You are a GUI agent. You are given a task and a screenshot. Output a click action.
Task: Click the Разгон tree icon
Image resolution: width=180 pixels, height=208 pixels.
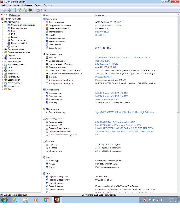point(9,37)
